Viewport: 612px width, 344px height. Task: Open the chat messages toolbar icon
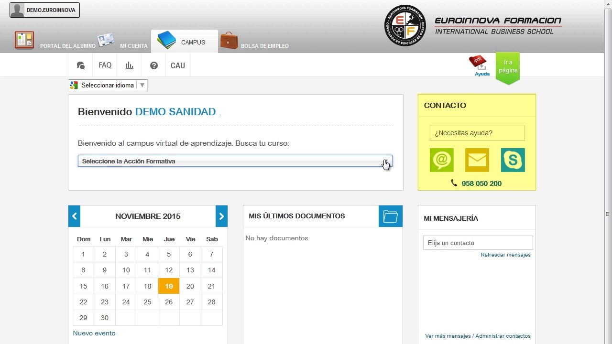tap(81, 65)
